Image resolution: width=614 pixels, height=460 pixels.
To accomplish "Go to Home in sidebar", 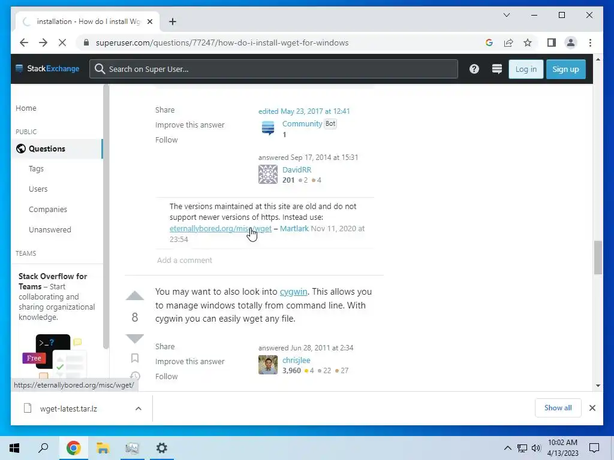I will pyautogui.click(x=26, y=108).
